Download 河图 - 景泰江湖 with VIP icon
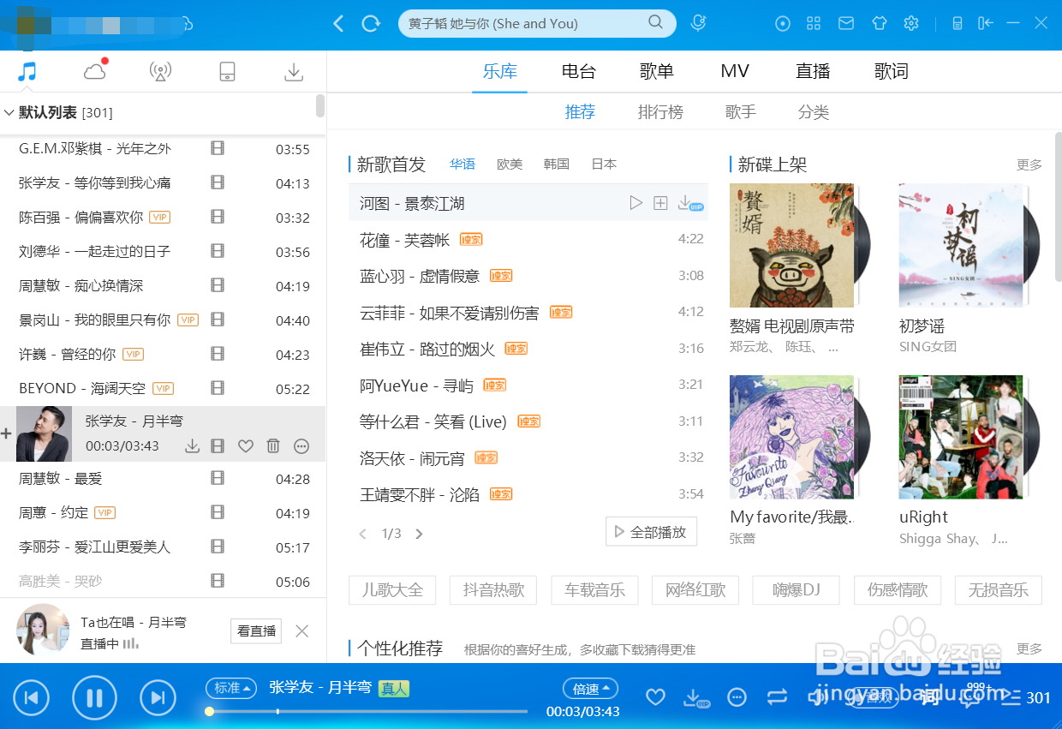 coord(689,203)
